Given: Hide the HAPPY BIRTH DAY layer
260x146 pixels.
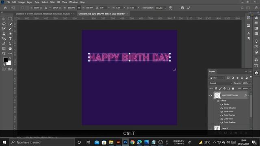Looking at the screenshot, I should click(210, 95).
